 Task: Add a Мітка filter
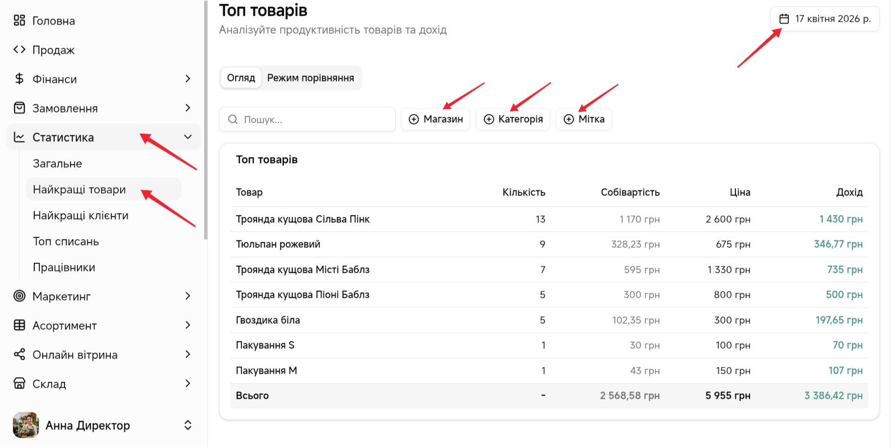[584, 120]
